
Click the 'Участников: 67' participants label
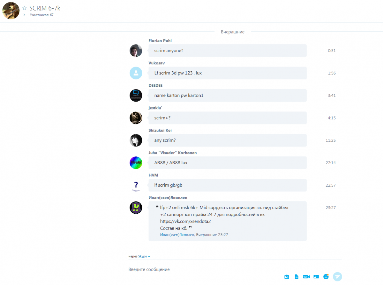41,15
